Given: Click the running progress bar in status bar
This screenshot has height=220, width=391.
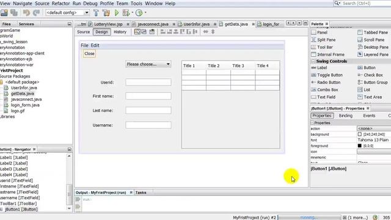Looking at the screenshot, I should coord(309,218).
